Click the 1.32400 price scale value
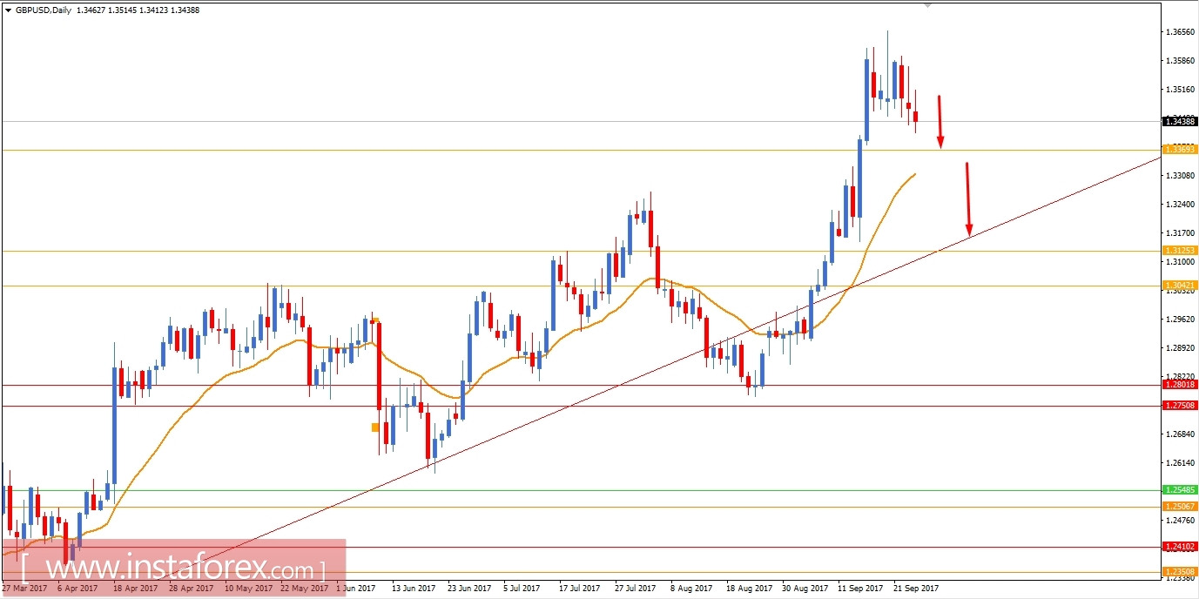Screen dimensions: 1199x599 point(1180,205)
